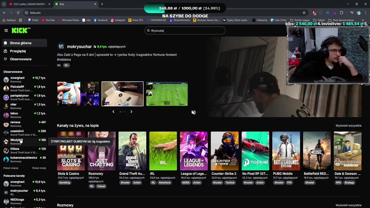Open Obserwowane in sidebar
370x208 pixels.
(x=25, y=59)
